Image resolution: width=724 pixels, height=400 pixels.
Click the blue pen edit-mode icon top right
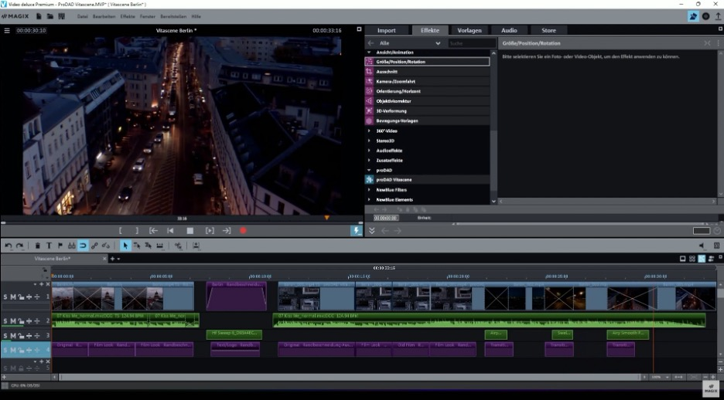693,16
